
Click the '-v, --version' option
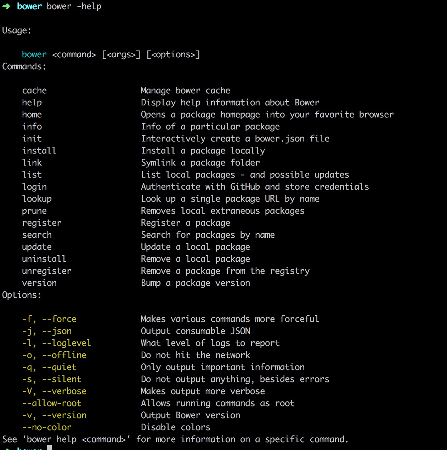point(54,415)
